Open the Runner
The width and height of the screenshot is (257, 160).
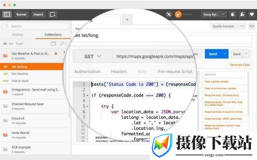coord(21,15)
